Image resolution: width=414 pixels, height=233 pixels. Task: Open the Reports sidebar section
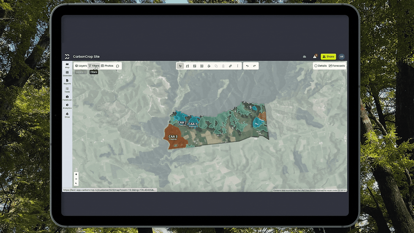click(67, 82)
